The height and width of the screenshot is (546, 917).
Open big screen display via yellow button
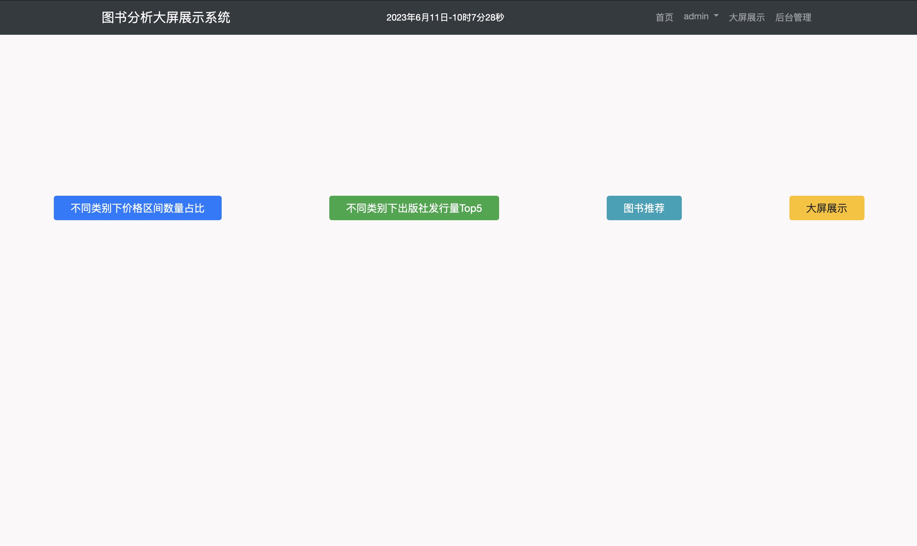(x=826, y=208)
